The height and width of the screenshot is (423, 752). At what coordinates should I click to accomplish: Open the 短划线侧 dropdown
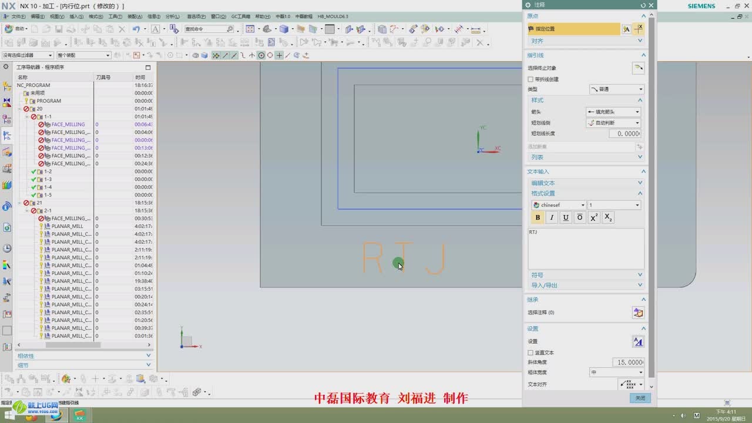click(x=613, y=123)
